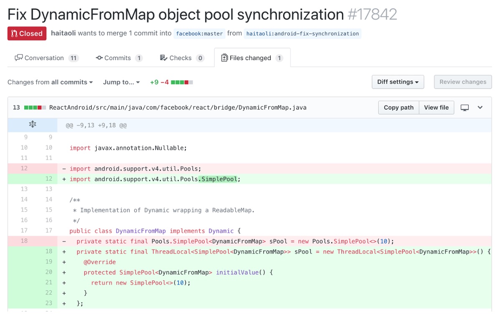This screenshot has width=498, height=319.
Task: Collapse the DynamicFromMap.java file chevron
Action: [x=480, y=107]
